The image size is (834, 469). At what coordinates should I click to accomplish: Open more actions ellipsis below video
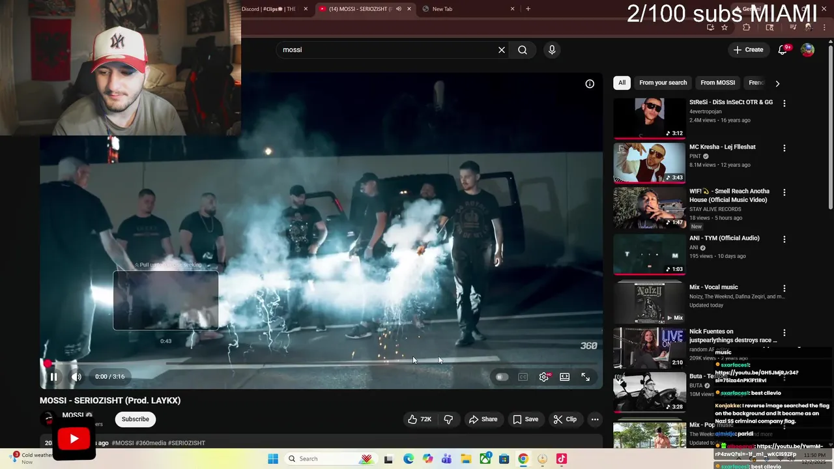pyautogui.click(x=595, y=419)
